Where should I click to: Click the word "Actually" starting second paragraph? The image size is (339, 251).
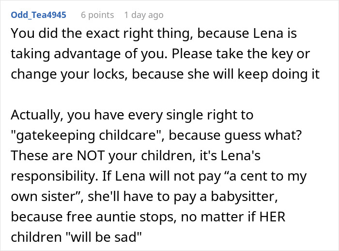tap(34, 115)
